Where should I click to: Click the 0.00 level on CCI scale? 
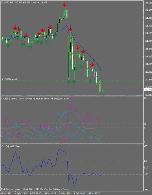tap(146, 168)
